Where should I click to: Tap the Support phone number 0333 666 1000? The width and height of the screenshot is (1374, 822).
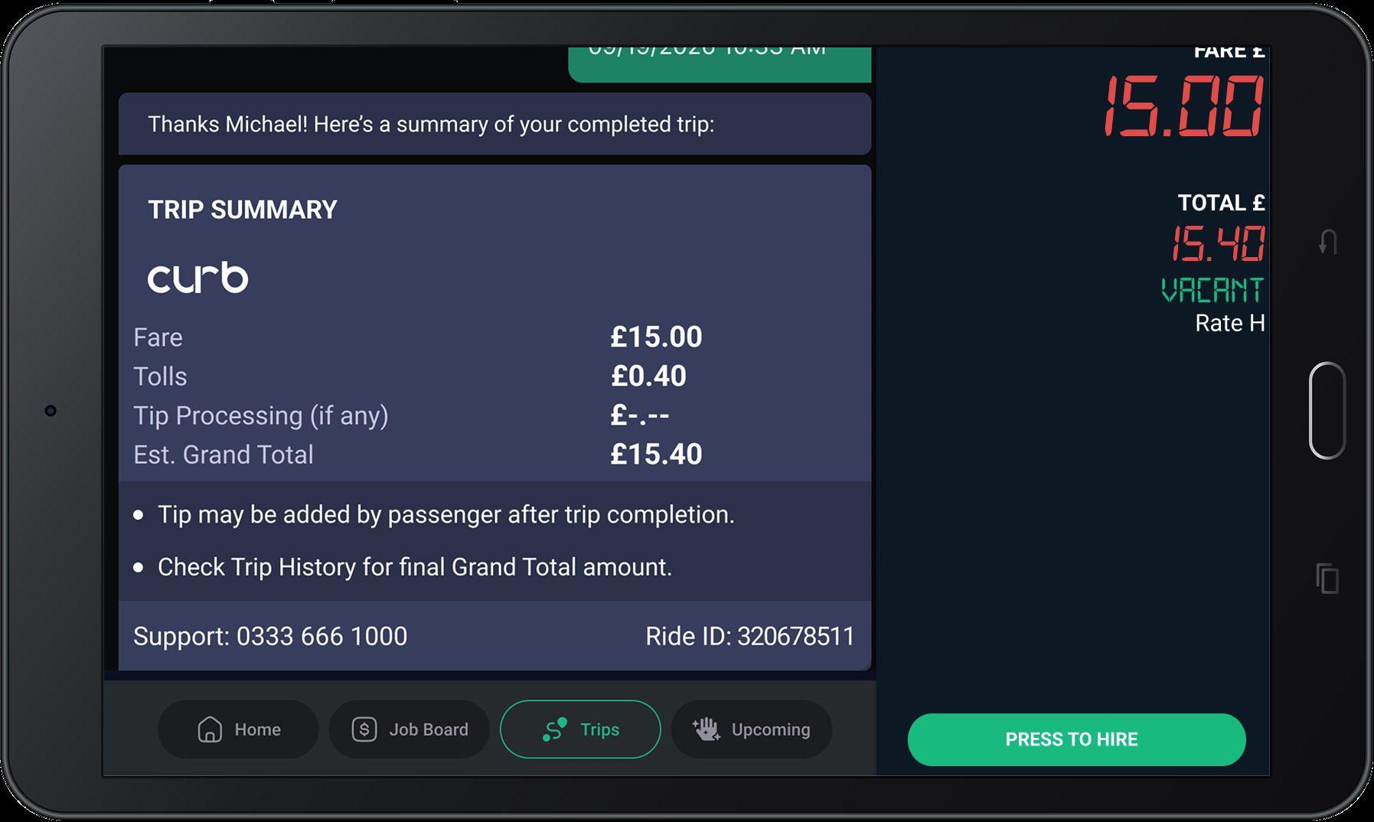click(x=321, y=636)
